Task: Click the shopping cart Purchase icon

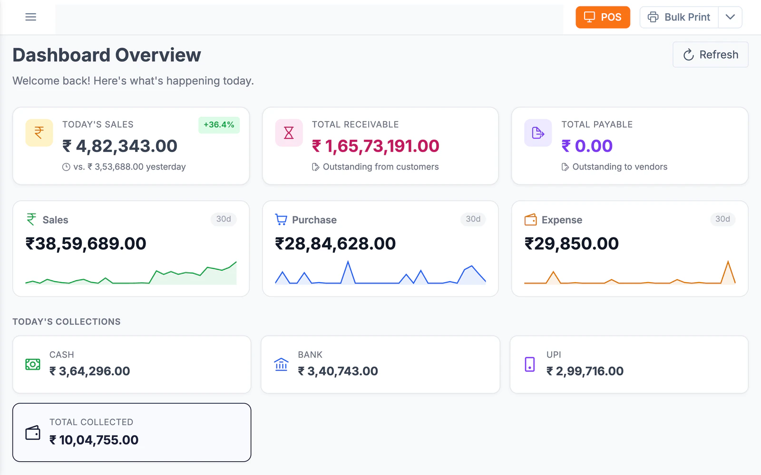Action: (x=281, y=219)
